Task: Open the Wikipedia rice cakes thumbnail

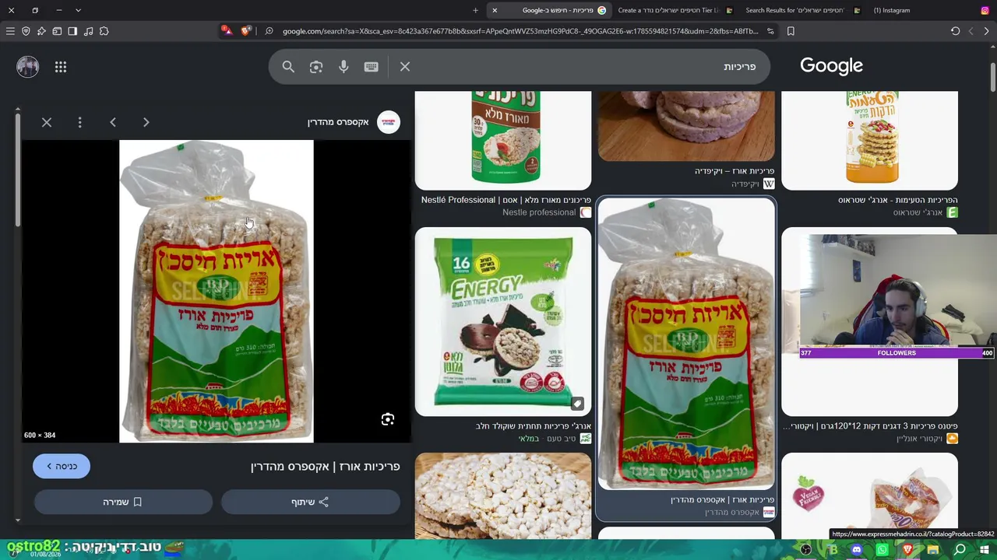Action: (x=686, y=126)
